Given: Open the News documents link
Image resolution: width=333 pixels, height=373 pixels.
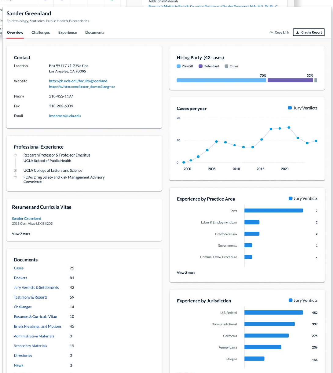Looking at the screenshot, I should pos(18,365).
